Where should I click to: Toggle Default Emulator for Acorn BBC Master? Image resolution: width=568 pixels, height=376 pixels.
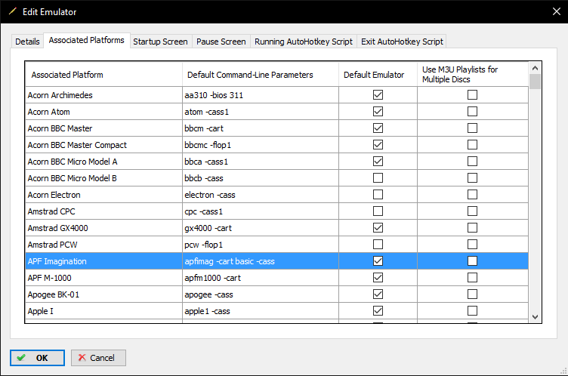[378, 128]
